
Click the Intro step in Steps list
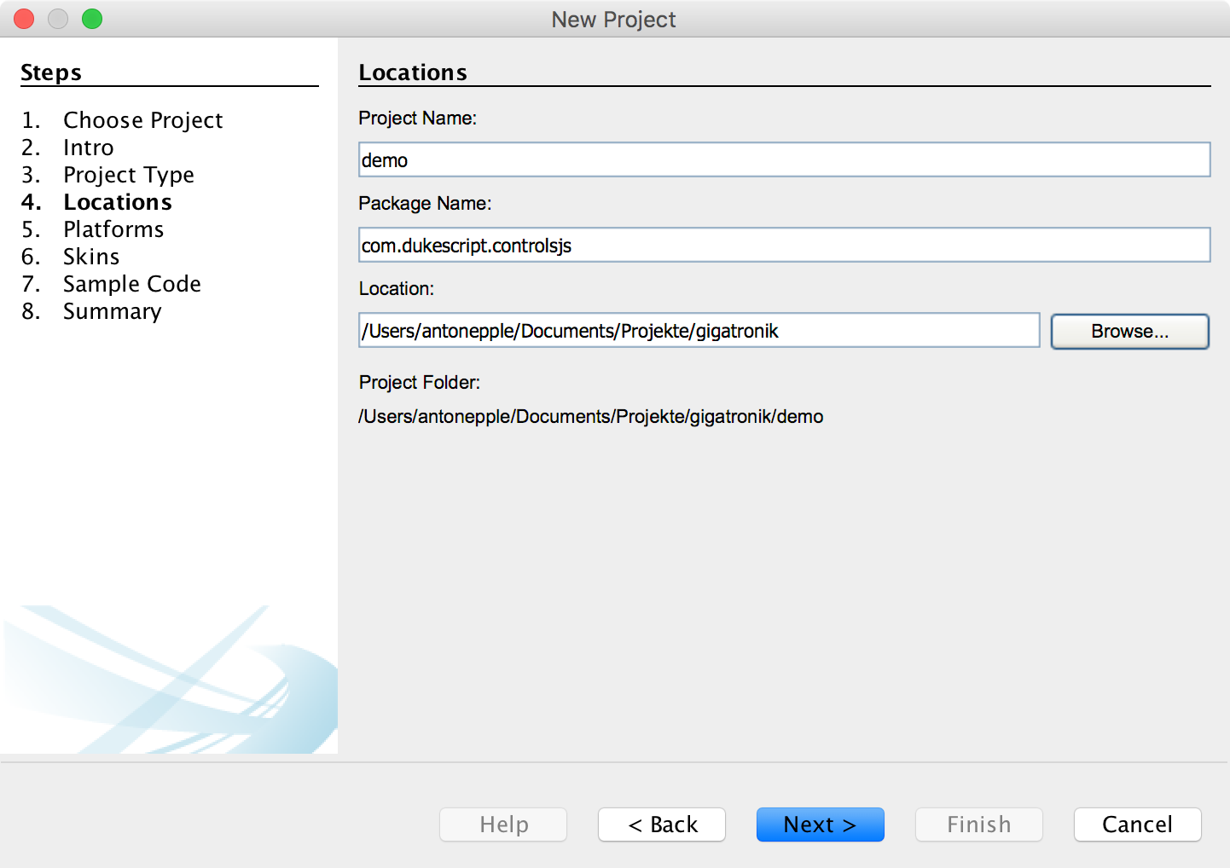(x=88, y=148)
